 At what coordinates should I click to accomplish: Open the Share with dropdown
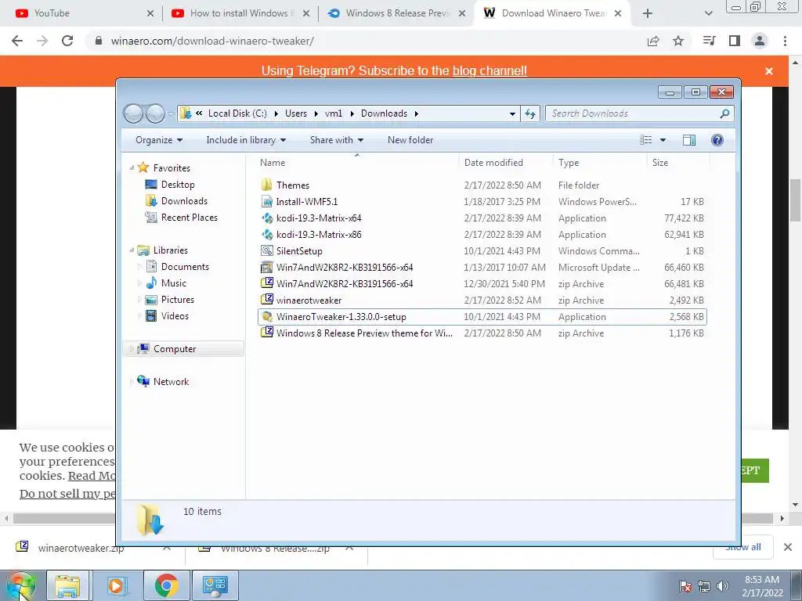[337, 140]
